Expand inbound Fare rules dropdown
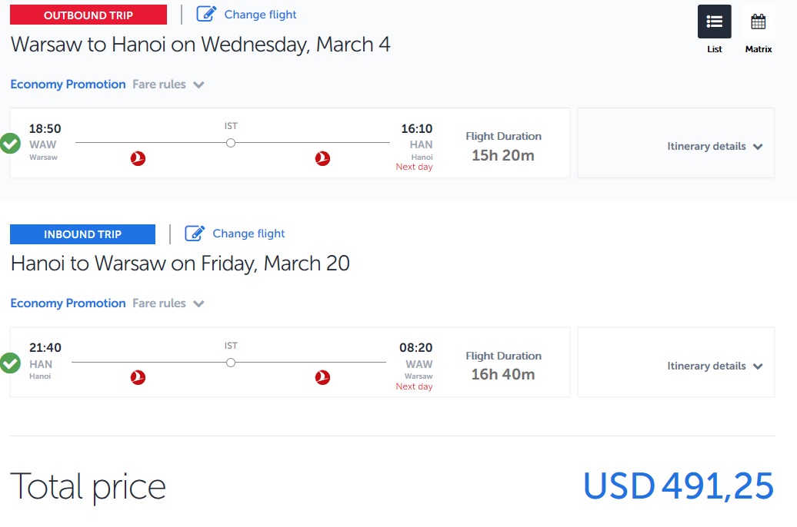This screenshot has width=797, height=527. (x=168, y=303)
